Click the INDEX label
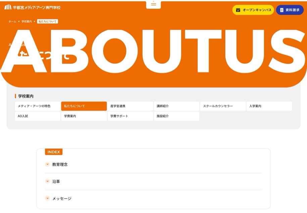 click(54, 152)
